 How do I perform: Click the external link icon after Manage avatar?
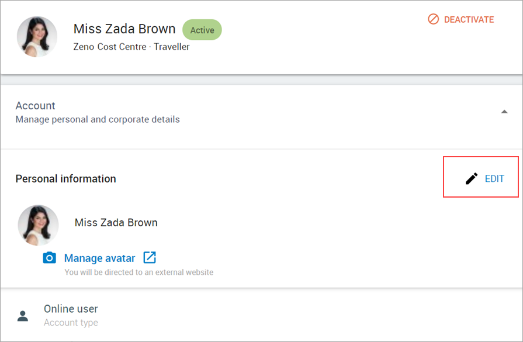click(x=150, y=258)
